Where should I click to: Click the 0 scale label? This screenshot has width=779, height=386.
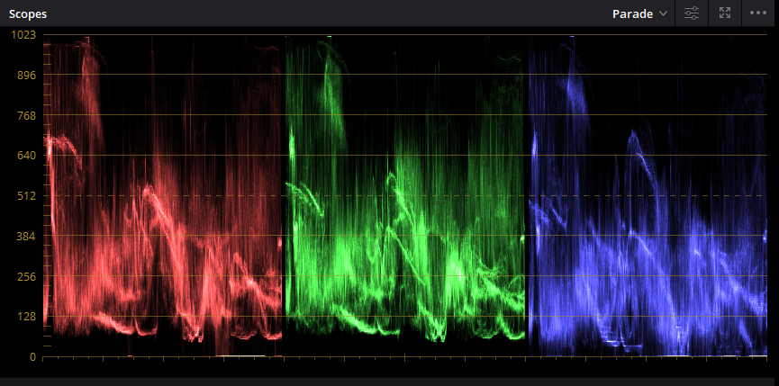32,356
